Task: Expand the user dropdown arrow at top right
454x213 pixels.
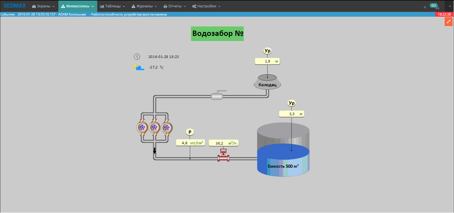Action: [449, 6]
